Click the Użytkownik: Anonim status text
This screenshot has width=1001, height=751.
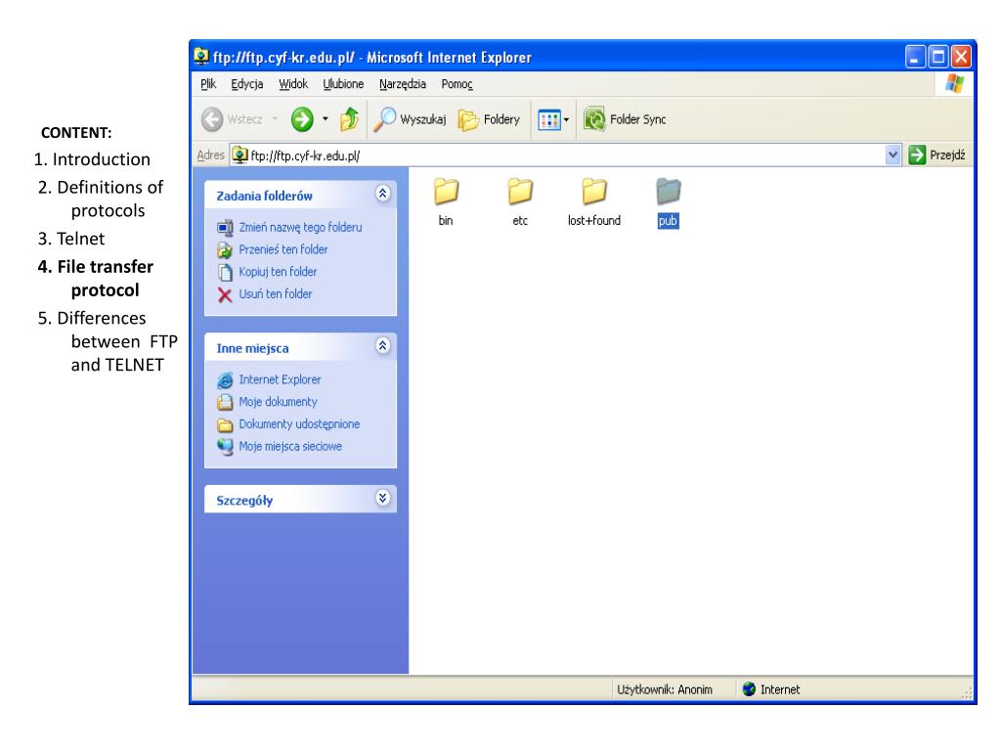tap(665, 689)
